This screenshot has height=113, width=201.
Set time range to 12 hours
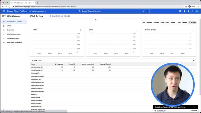(156, 22)
